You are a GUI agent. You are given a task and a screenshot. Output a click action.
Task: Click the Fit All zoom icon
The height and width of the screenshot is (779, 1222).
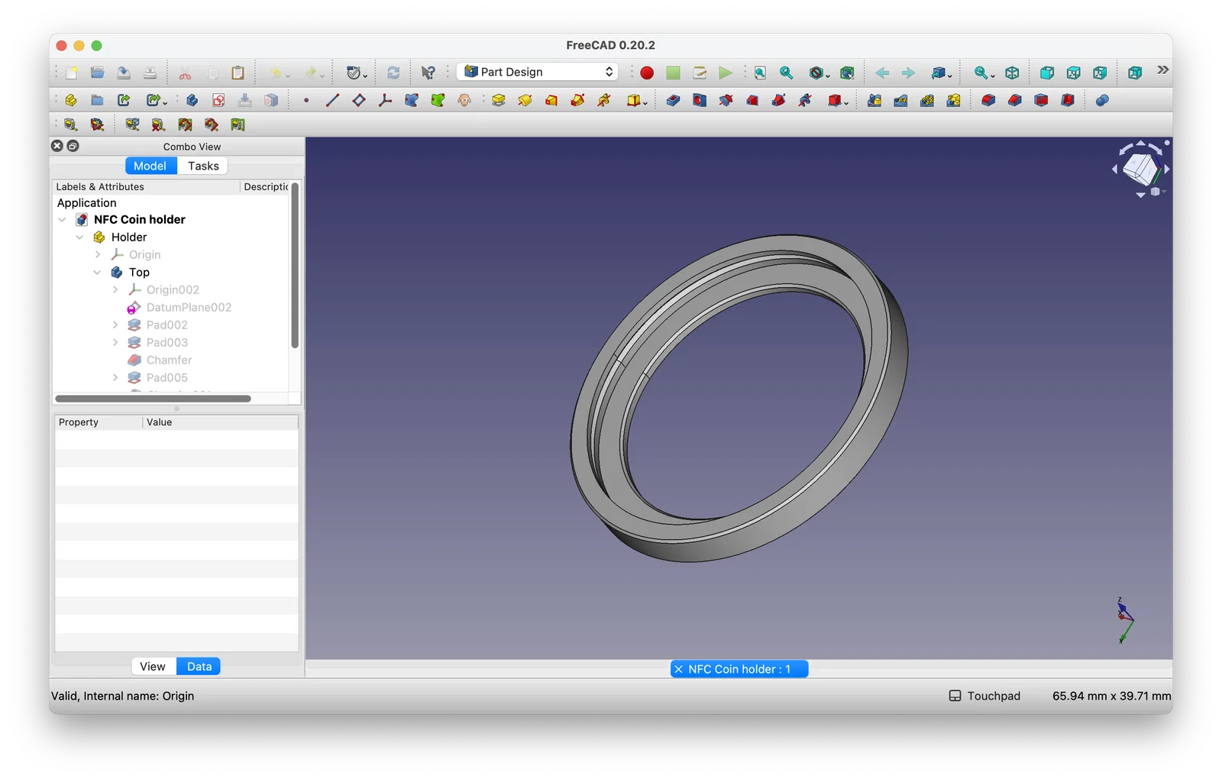760,73
